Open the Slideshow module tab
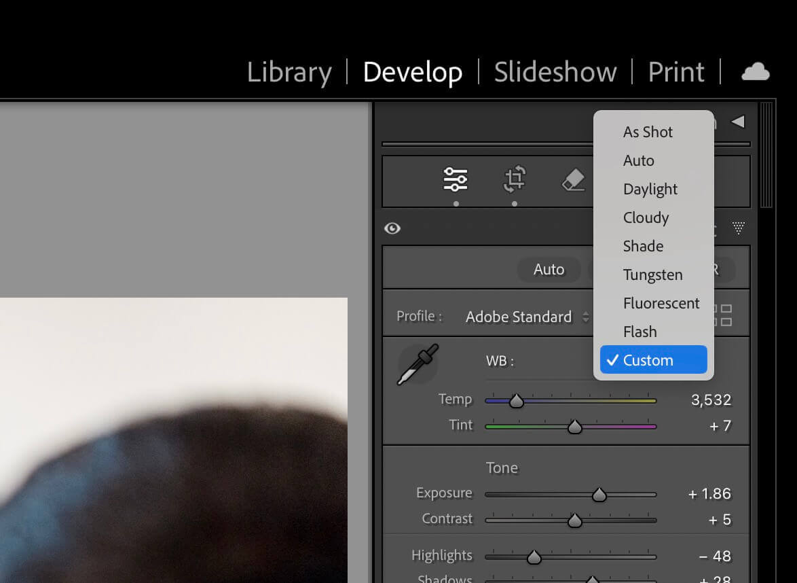This screenshot has height=583, width=797. point(555,72)
